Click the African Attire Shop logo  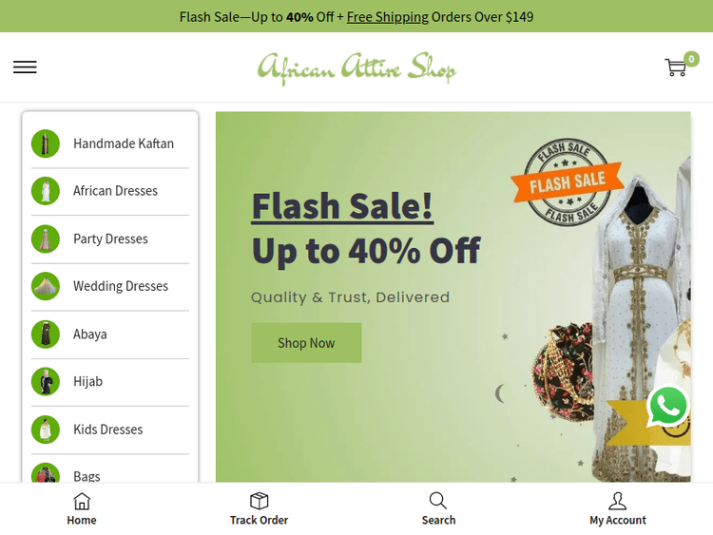coord(356,68)
